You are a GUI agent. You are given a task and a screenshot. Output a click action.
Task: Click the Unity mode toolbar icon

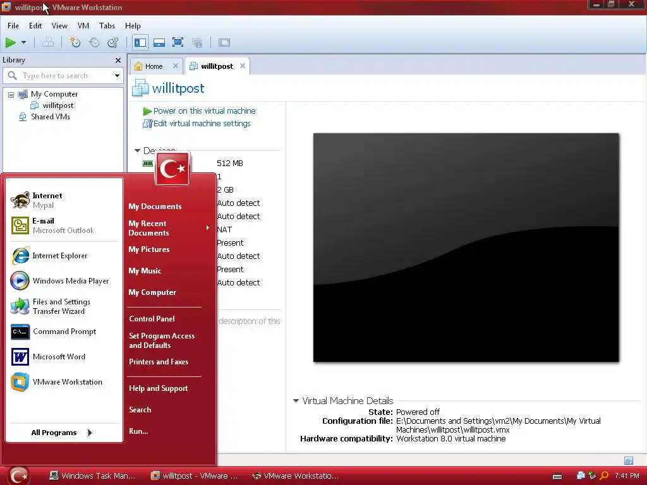(197, 42)
